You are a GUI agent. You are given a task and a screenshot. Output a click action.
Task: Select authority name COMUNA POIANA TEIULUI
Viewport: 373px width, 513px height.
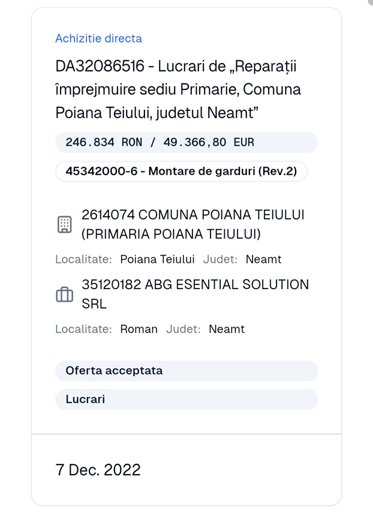[x=210, y=214]
